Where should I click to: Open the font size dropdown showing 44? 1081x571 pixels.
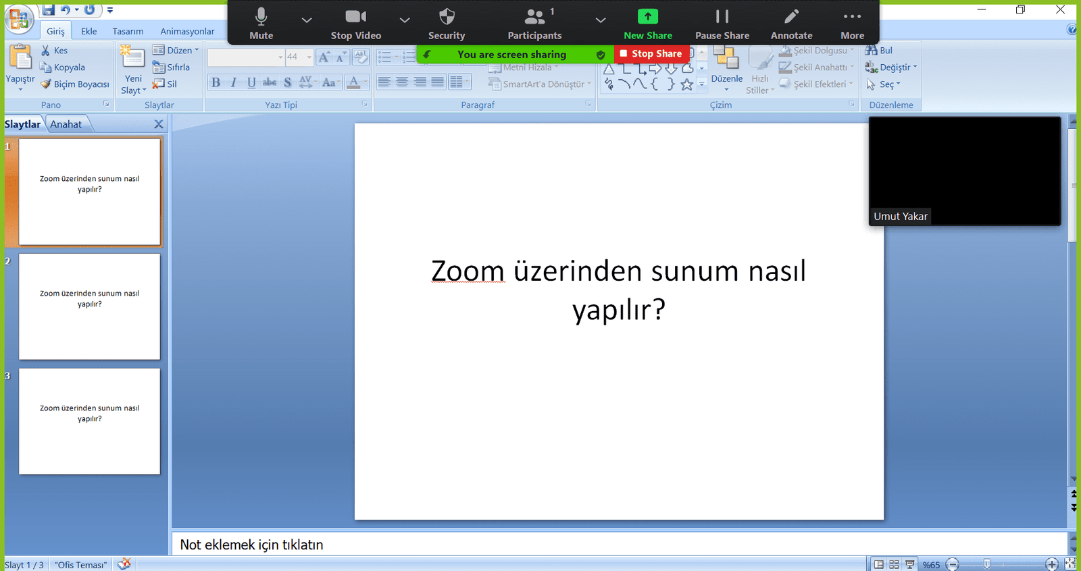(309, 57)
